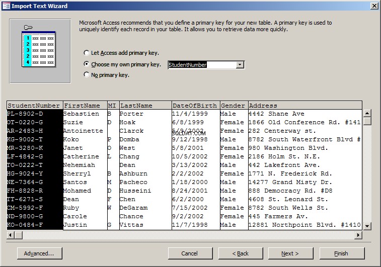Screen dimensions: 381x267
Task: Click vertical scrollbar down arrow
Action: coord(367,226)
